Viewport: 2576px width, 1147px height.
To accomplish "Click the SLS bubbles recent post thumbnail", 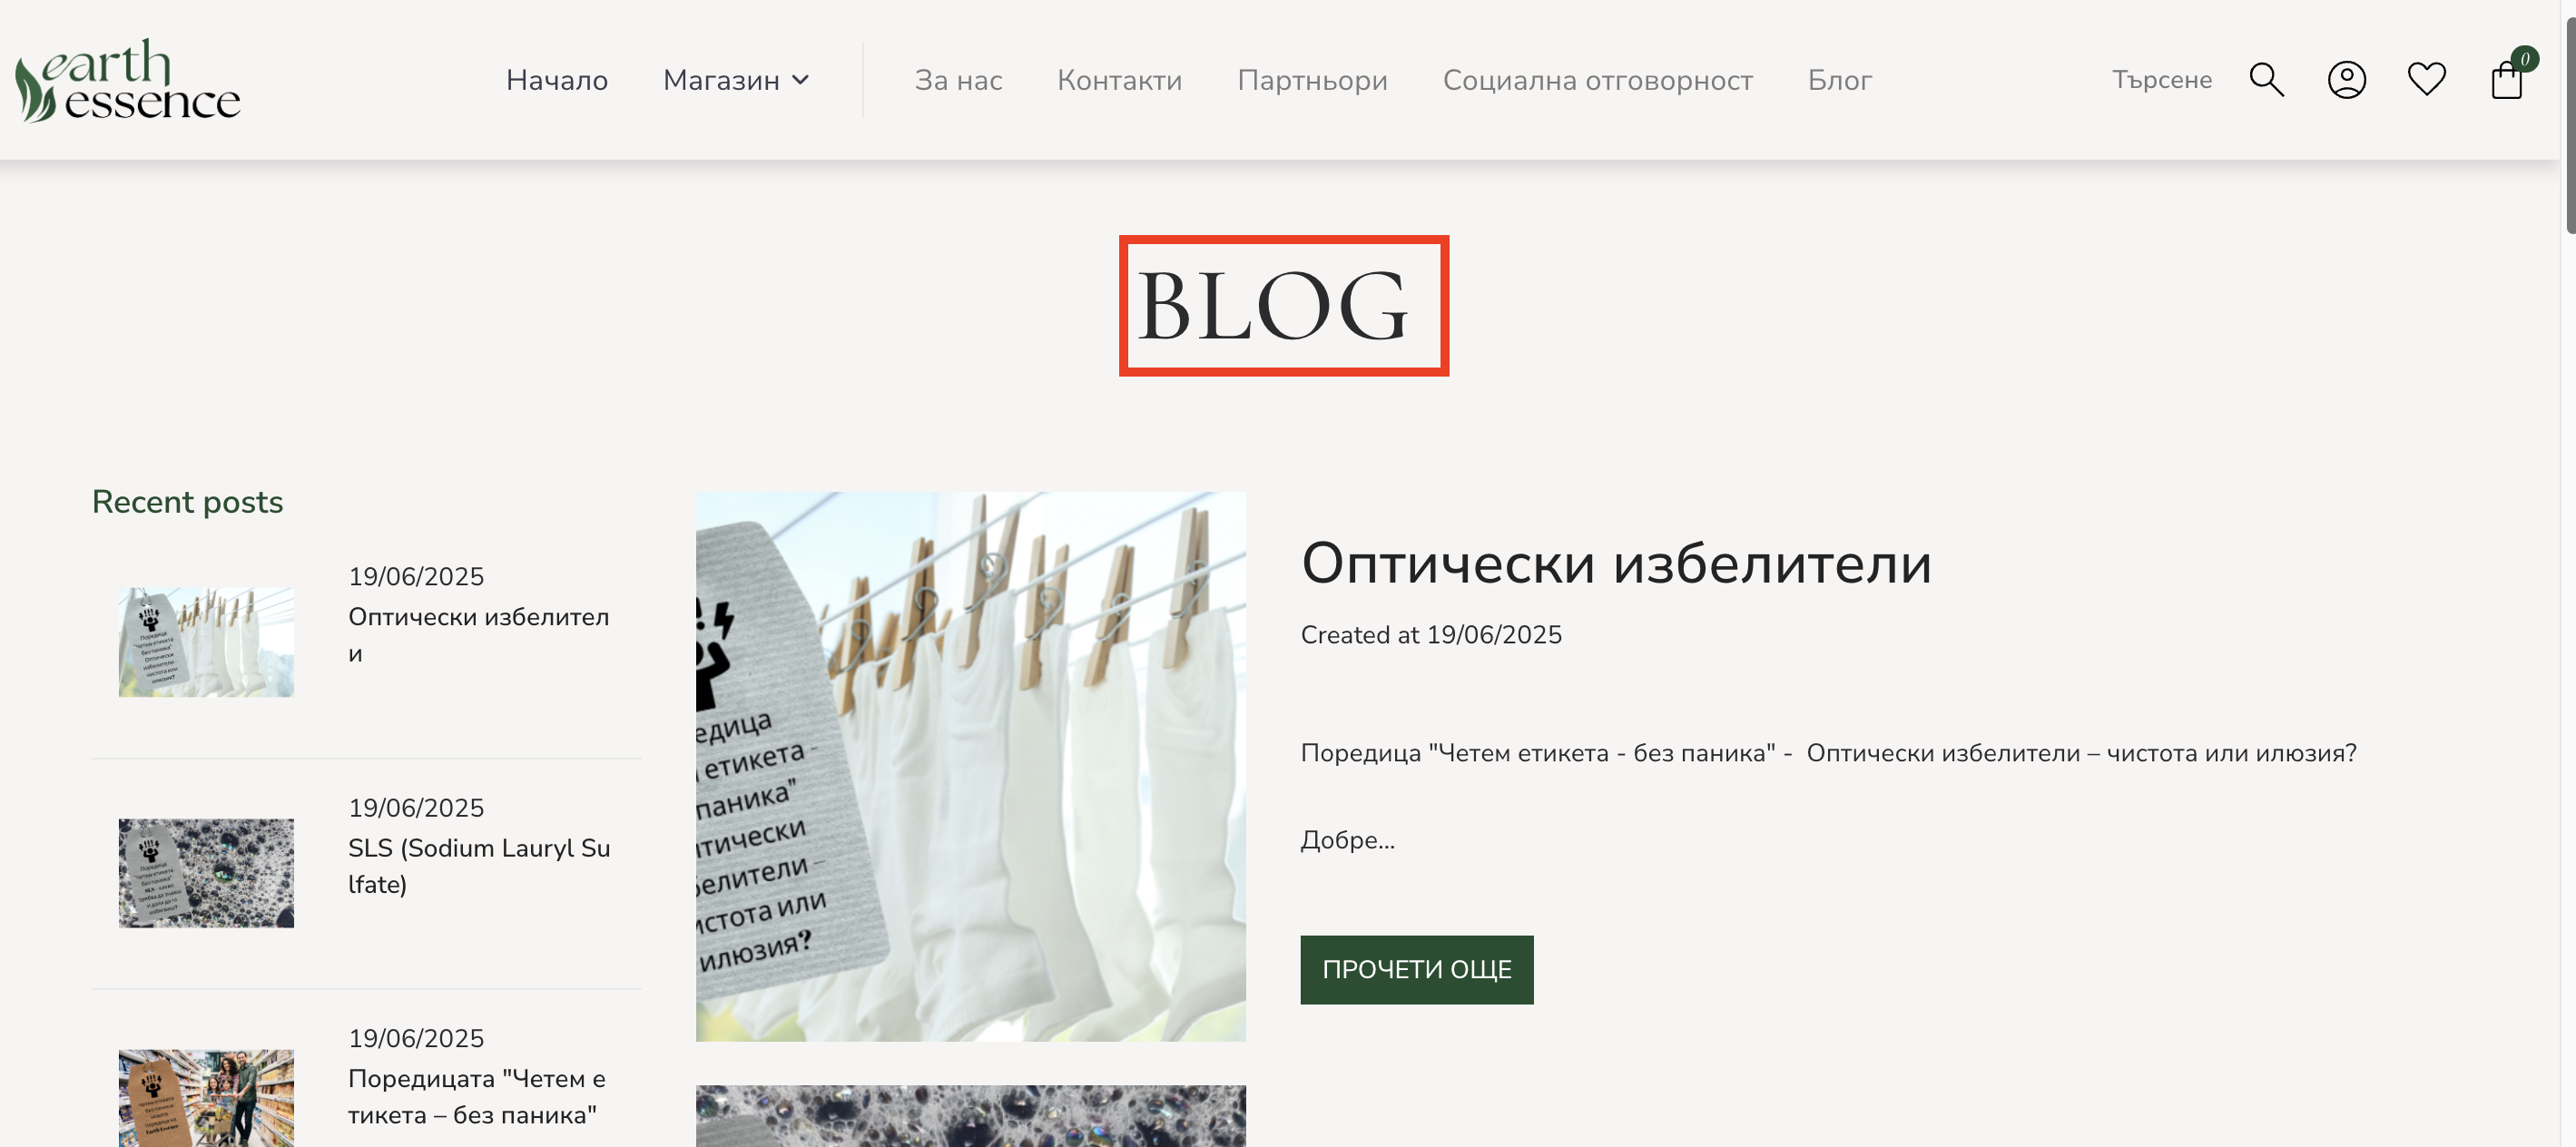I will click(x=206, y=873).
